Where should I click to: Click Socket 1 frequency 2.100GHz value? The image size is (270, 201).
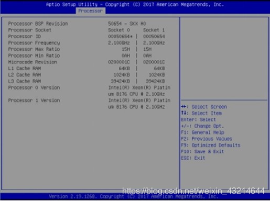[154, 43]
